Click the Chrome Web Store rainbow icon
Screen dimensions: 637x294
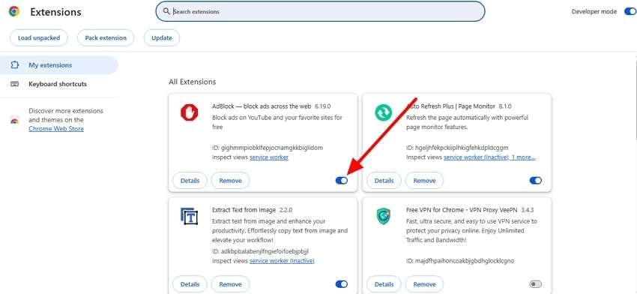(x=15, y=120)
